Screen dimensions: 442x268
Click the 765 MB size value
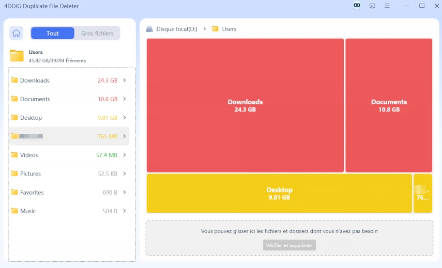(x=108, y=136)
